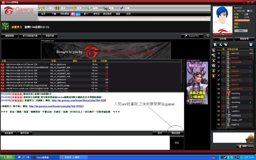256x160 pixels.
Task: Click the Garena Fire button
Action: pyautogui.click(x=192, y=36)
